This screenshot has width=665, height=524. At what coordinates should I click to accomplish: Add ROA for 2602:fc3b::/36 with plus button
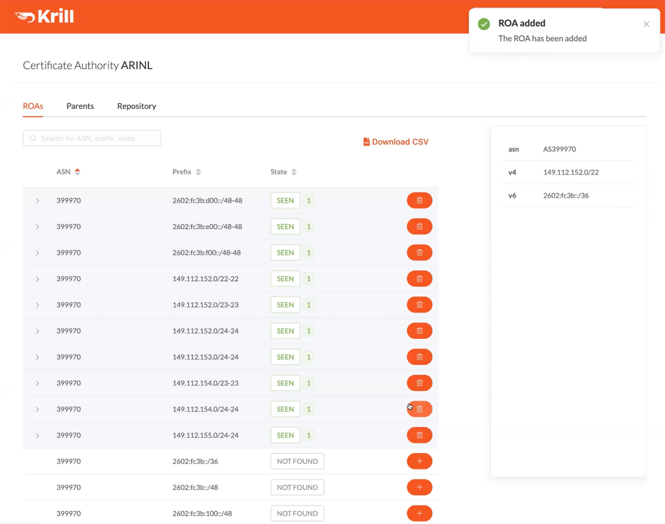tap(419, 461)
